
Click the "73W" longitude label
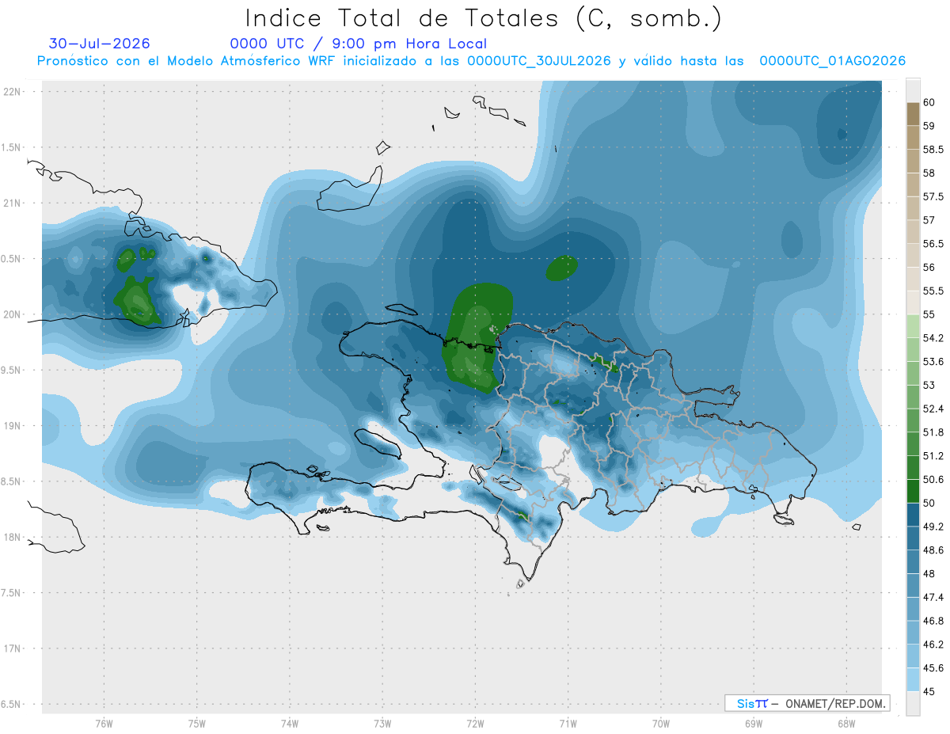(x=382, y=724)
